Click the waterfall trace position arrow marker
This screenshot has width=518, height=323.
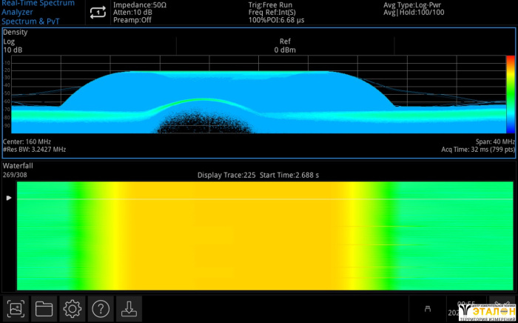tap(9, 199)
